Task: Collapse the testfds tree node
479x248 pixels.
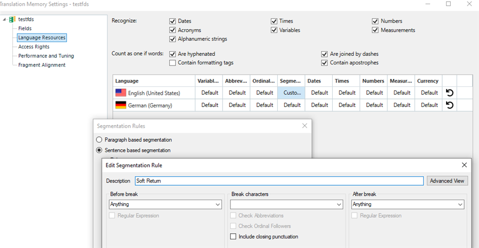Action: [5, 20]
